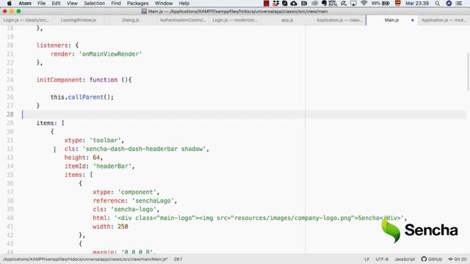The width and height of the screenshot is (470, 264).
Task: Open the View menu
Action: click(72, 3)
